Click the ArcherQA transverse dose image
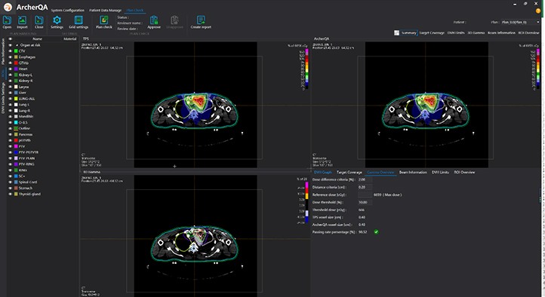 (x=426, y=105)
